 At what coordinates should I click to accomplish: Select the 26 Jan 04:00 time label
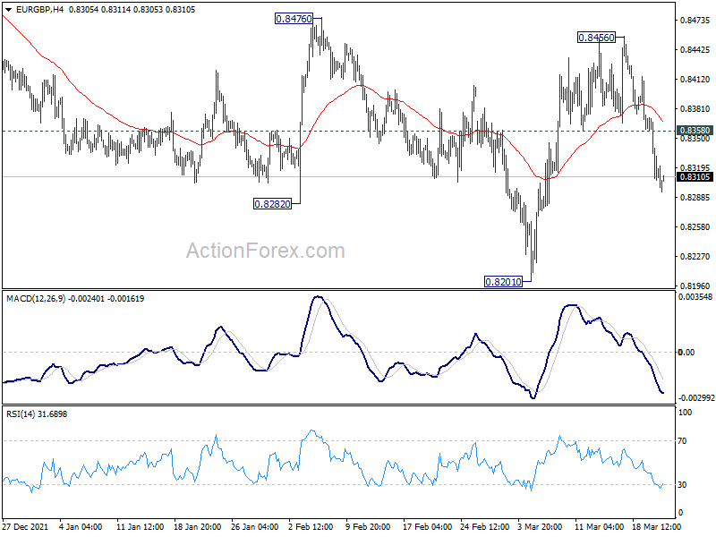pyautogui.click(x=255, y=527)
